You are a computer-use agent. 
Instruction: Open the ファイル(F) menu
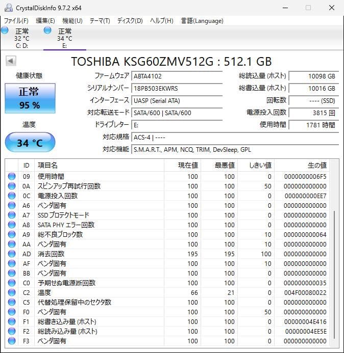[16, 21]
